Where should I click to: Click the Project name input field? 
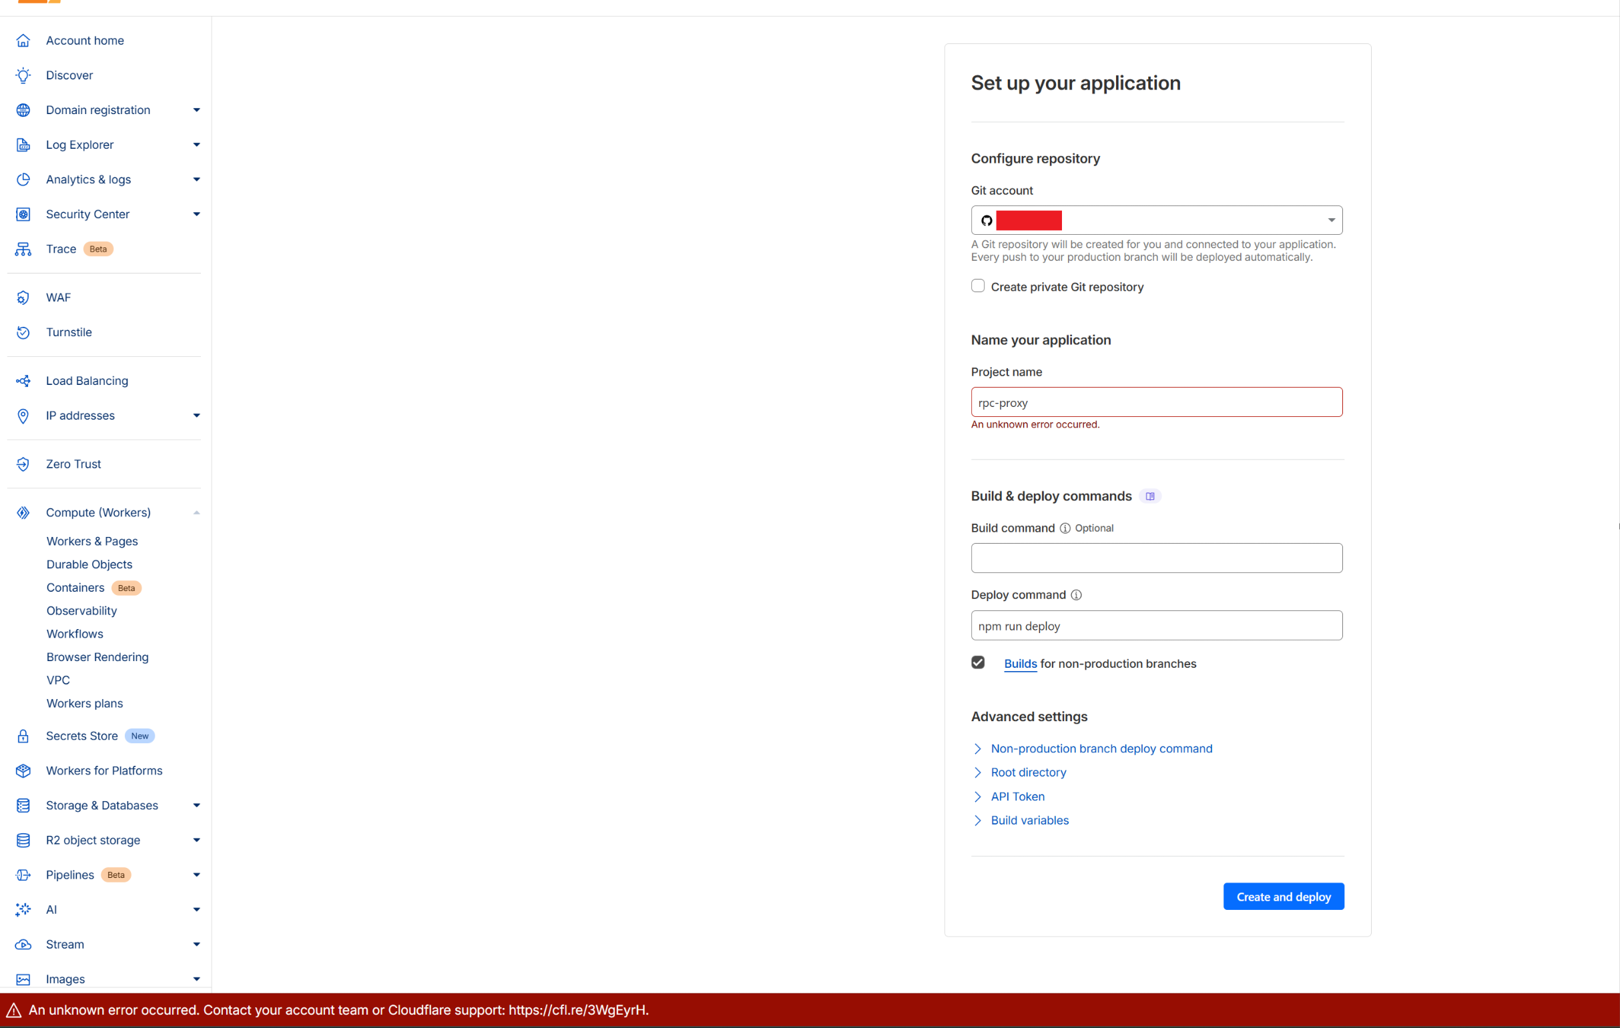click(x=1157, y=402)
